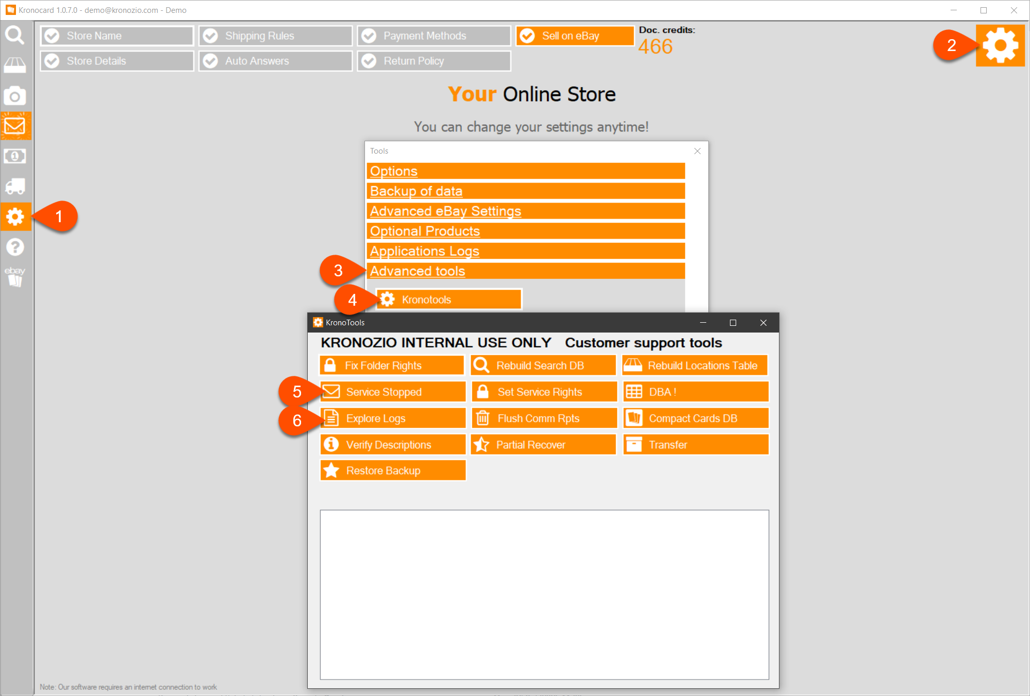Toggle the Store Name step
1030x696 pixels.
tap(117, 36)
